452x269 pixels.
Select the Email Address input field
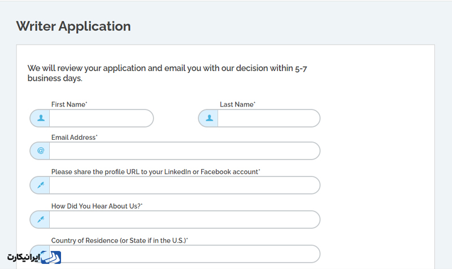coord(185,151)
